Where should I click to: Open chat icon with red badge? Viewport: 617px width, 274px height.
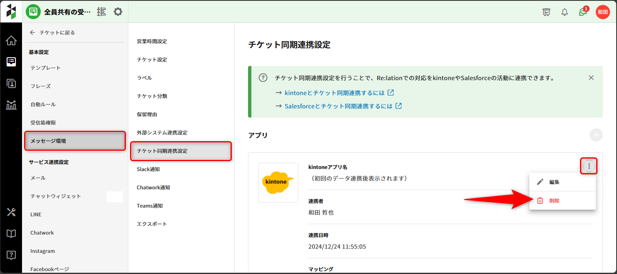click(x=583, y=12)
